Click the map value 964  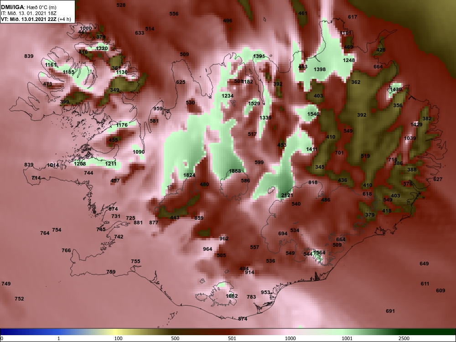tap(207, 249)
